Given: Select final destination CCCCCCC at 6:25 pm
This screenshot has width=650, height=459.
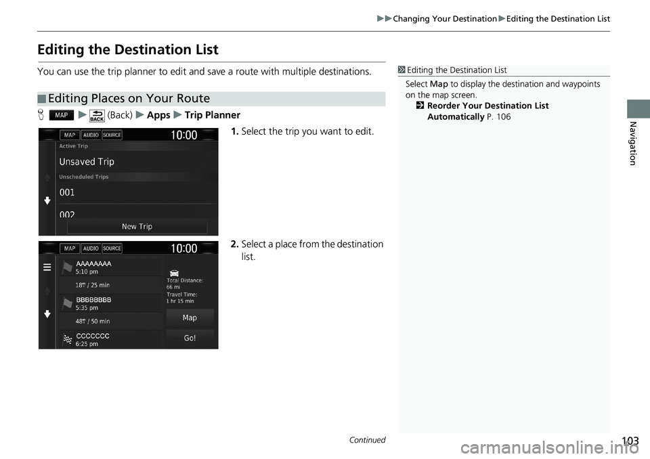Looking at the screenshot, I should pyautogui.click(x=110, y=340).
